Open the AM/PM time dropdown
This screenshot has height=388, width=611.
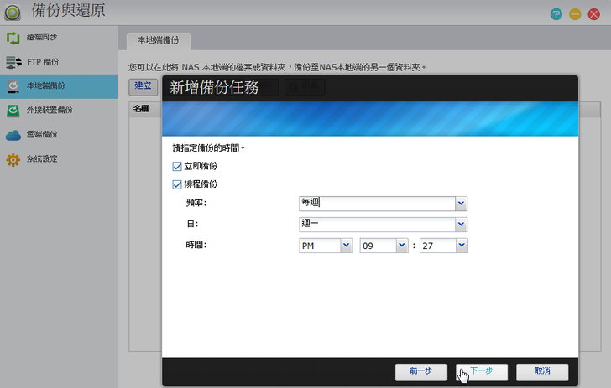(347, 246)
